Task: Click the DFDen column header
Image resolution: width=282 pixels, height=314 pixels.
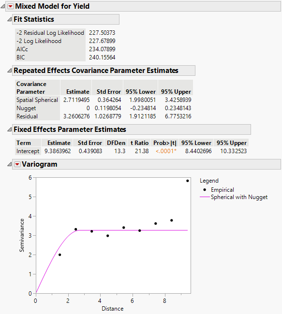Action: point(116,143)
